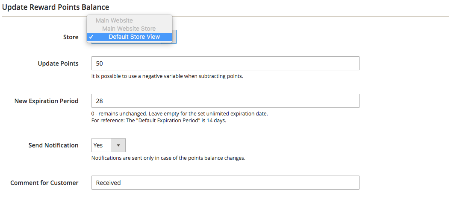Click the negative variable hint text
Viewport: 451px width, 199px height.
pyautogui.click(x=168, y=77)
